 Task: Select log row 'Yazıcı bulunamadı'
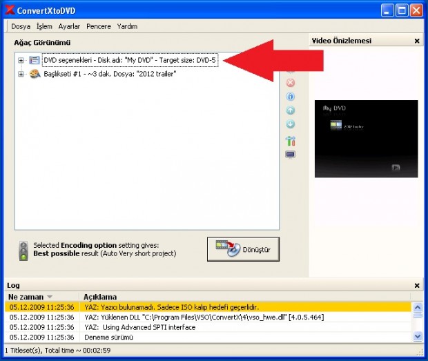[x=208, y=307]
